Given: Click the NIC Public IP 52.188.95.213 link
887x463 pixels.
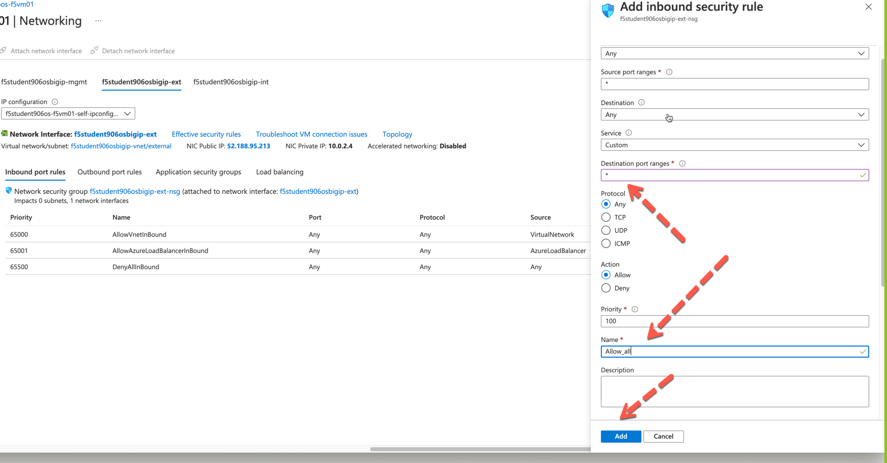Looking at the screenshot, I should [249, 146].
